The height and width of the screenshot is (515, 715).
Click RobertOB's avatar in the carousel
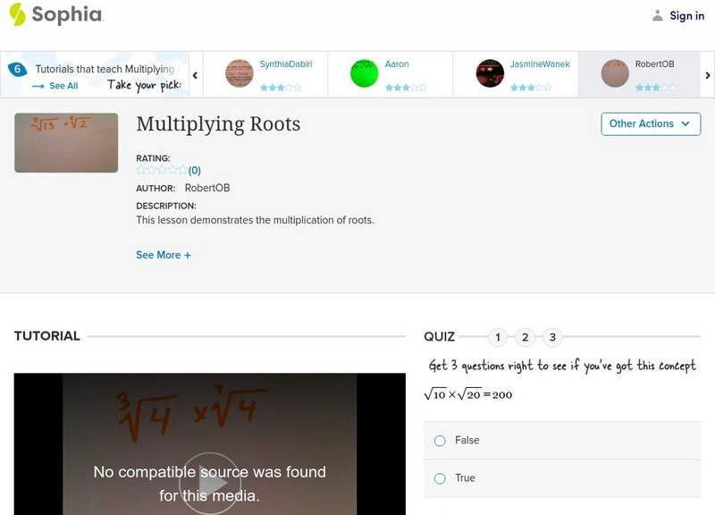point(614,72)
